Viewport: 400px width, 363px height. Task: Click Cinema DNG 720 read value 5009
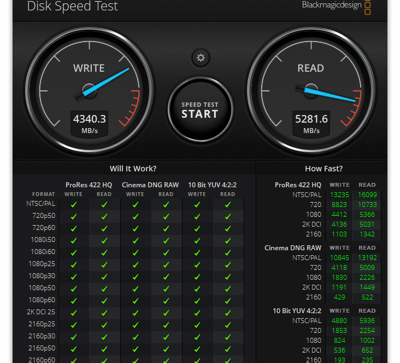click(367, 268)
